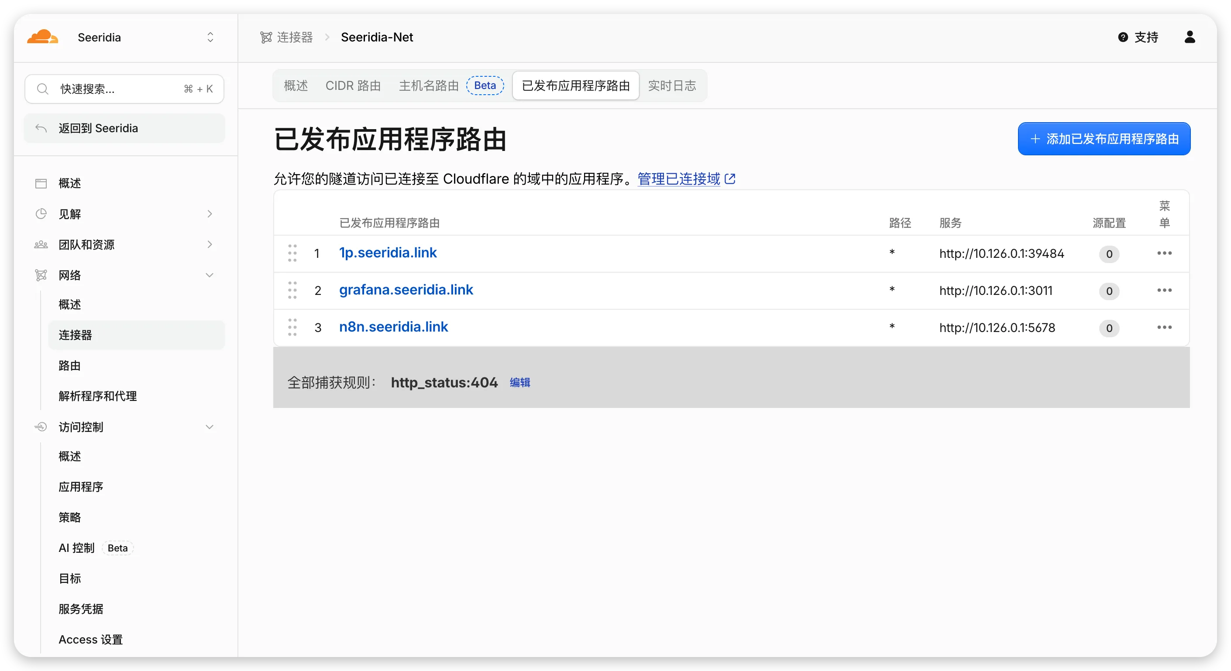This screenshot has width=1231, height=671.
Task: Switch to the 概述 tab
Action: pos(296,86)
